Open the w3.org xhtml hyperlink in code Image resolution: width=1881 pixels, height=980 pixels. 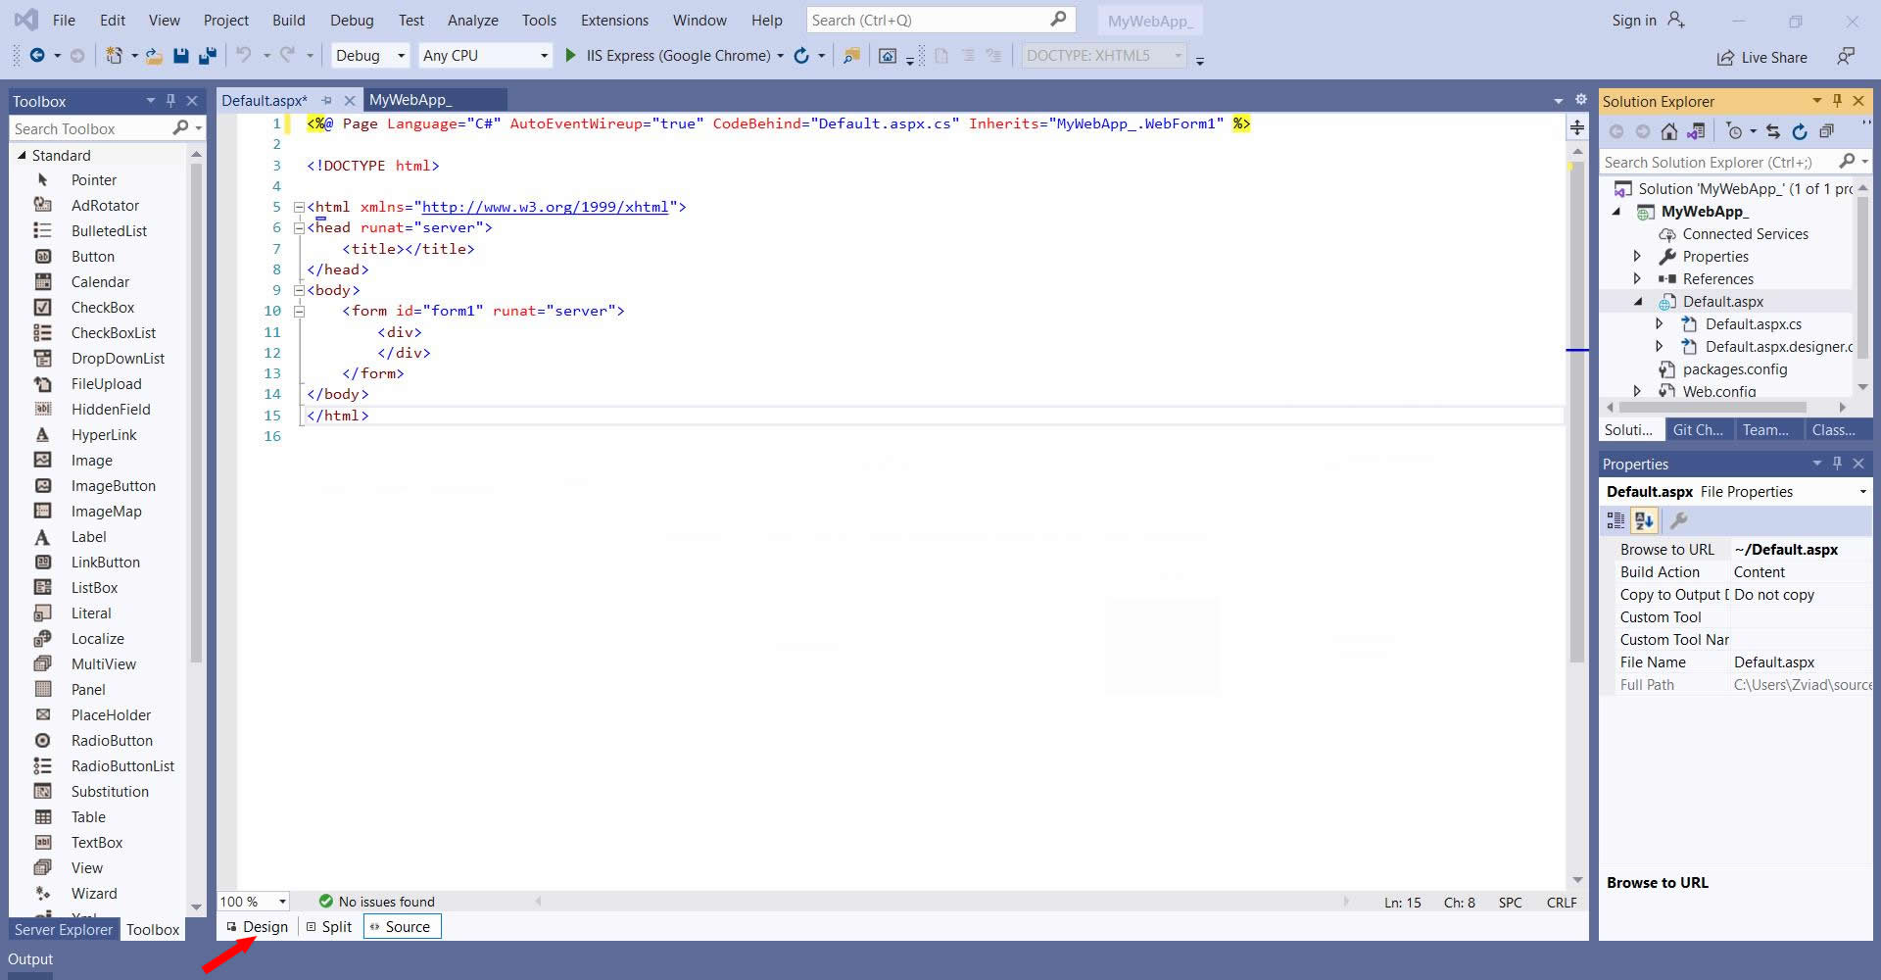click(545, 207)
